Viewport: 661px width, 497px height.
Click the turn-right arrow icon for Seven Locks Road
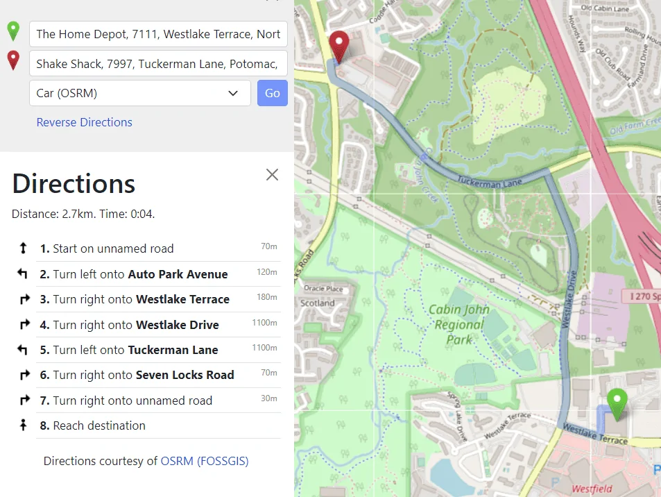click(25, 375)
